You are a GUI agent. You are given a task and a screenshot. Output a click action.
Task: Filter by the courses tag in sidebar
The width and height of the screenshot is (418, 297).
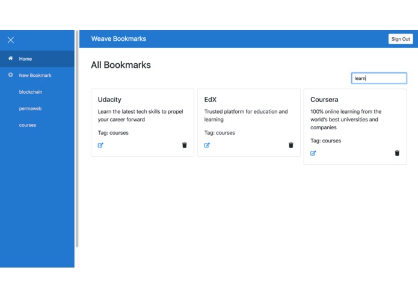click(x=28, y=125)
